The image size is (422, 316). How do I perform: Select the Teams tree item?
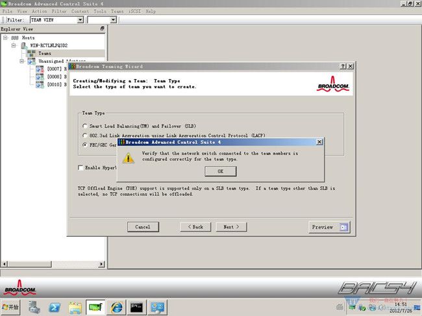pyautogui.click(x=45, y=53)
